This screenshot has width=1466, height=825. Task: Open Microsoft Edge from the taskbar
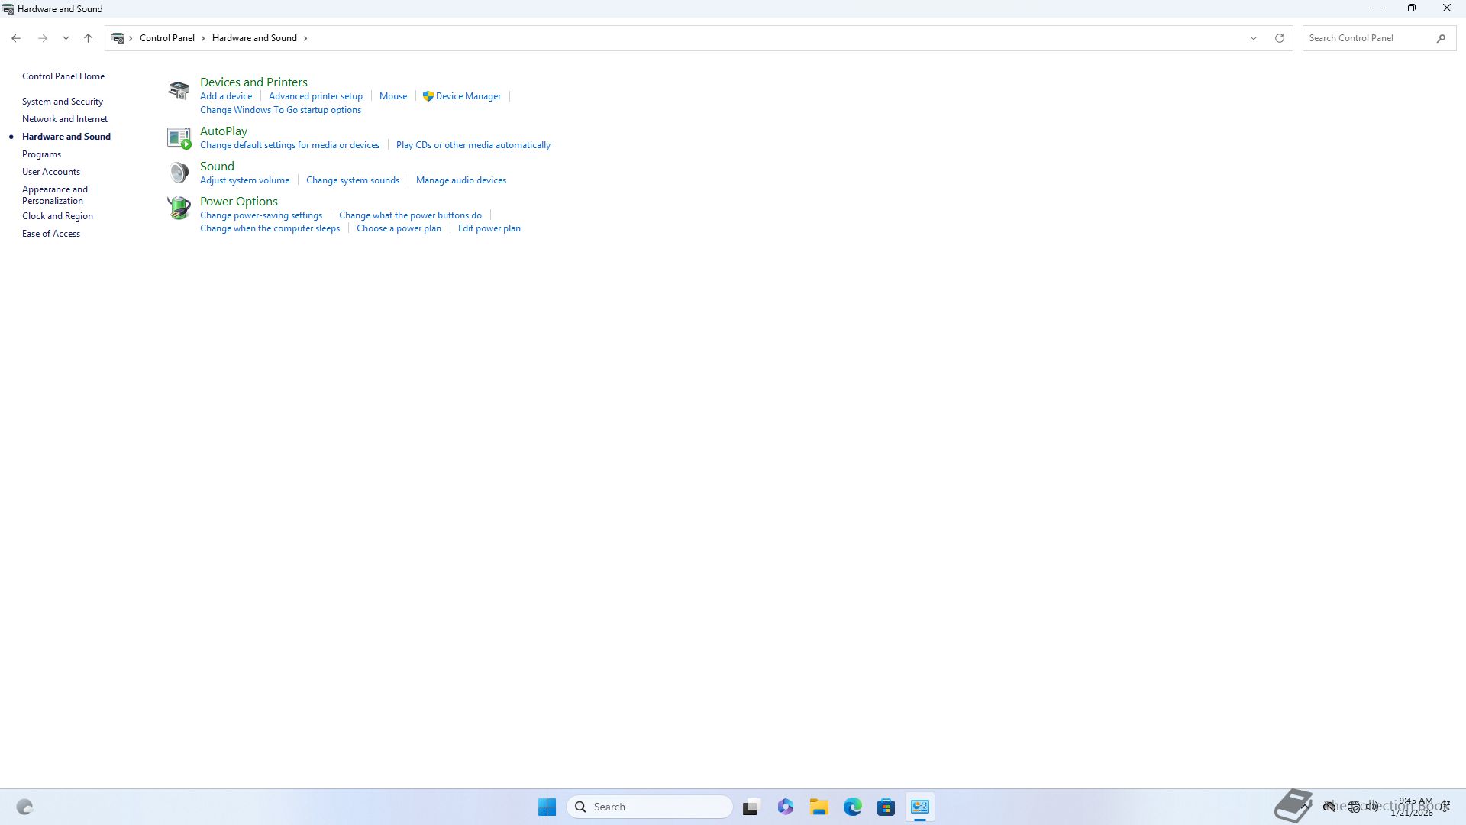pyautogui.click(x=852, y=807)
